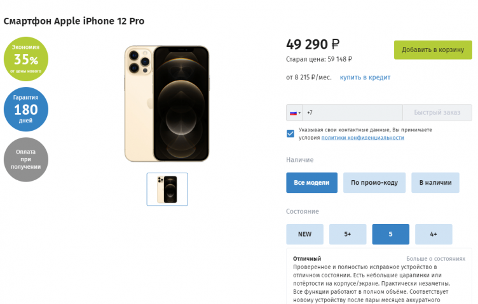Open the Russian flag country code selector
Screen dimensions: 478x304
pos(294,113)
